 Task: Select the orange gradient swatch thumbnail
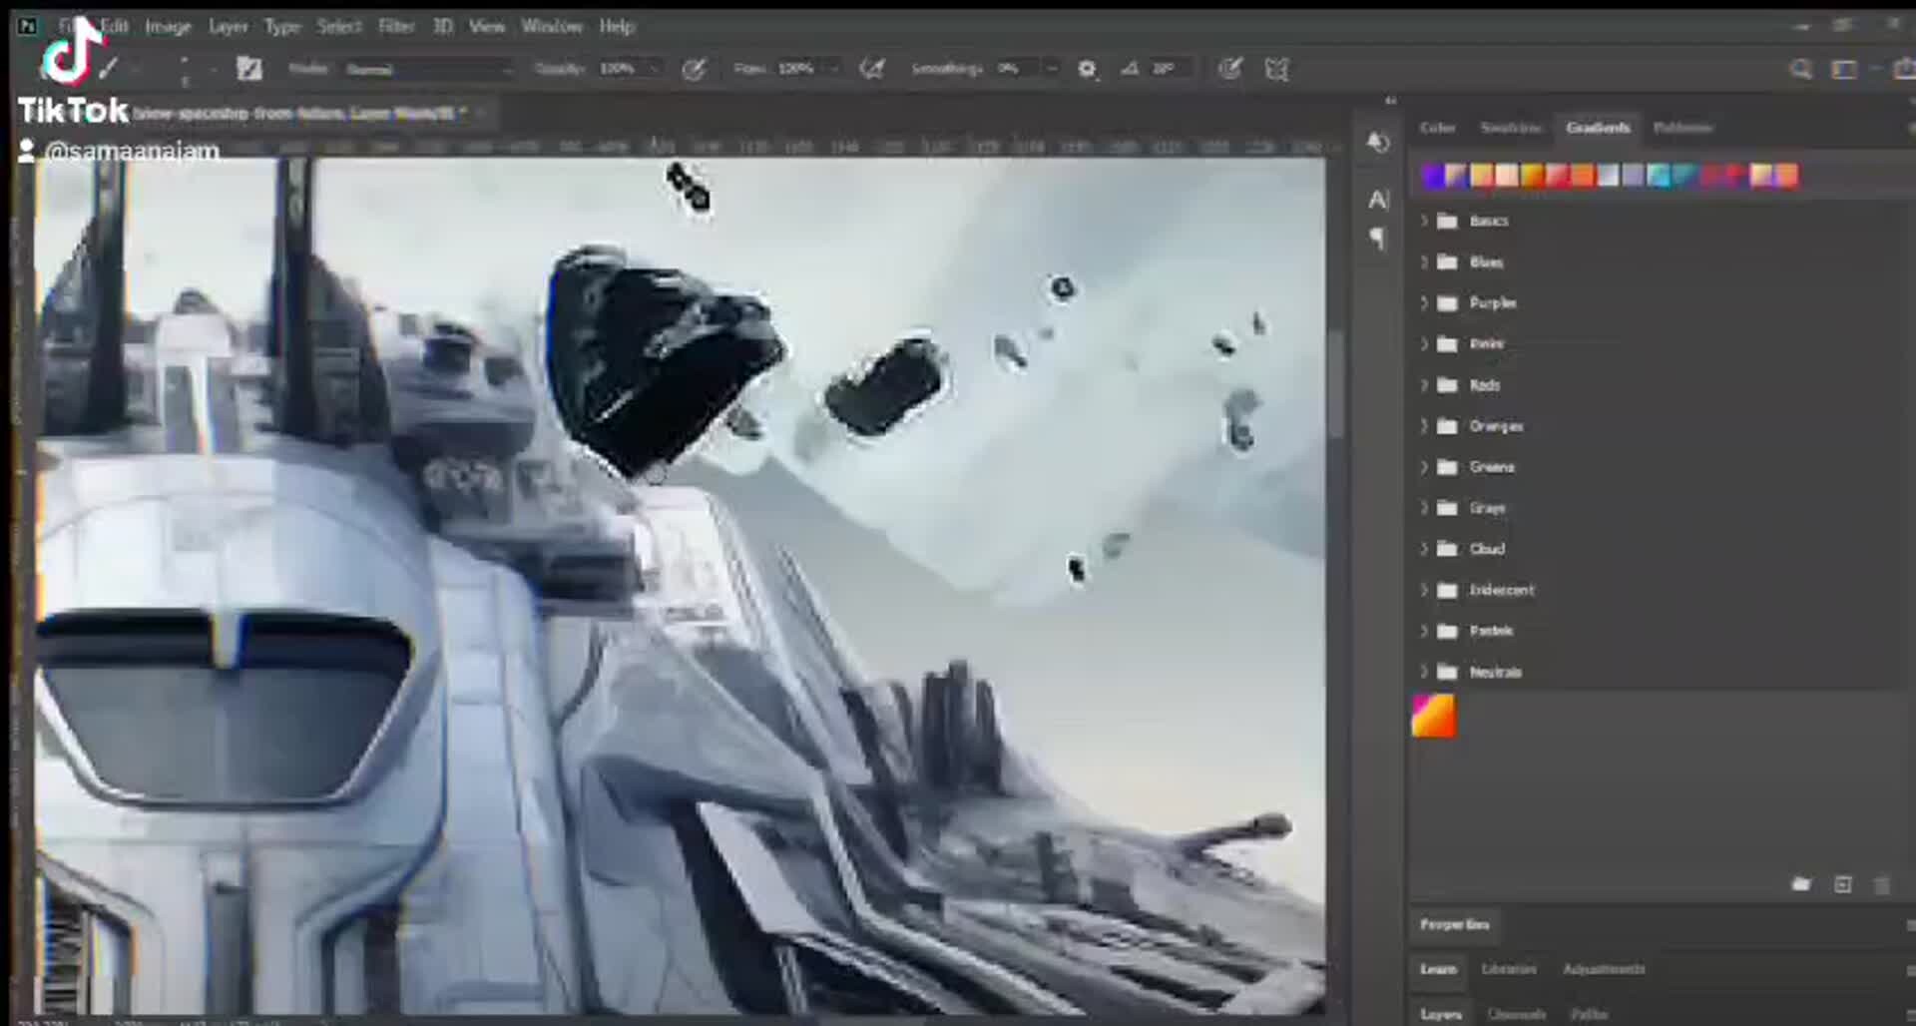(1433, 716)
